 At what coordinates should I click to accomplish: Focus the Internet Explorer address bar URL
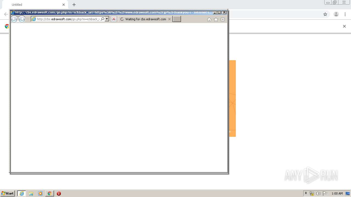(68, 19)
